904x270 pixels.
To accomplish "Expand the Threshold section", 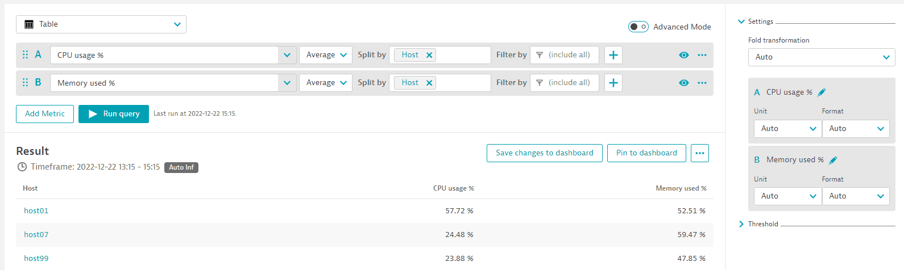I will (741, 224).
